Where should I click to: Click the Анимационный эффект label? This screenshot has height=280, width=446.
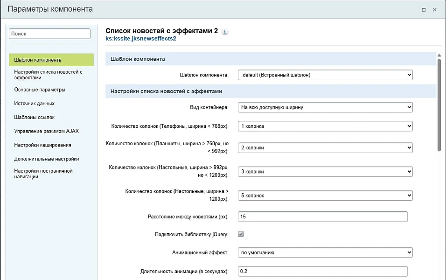200,252
